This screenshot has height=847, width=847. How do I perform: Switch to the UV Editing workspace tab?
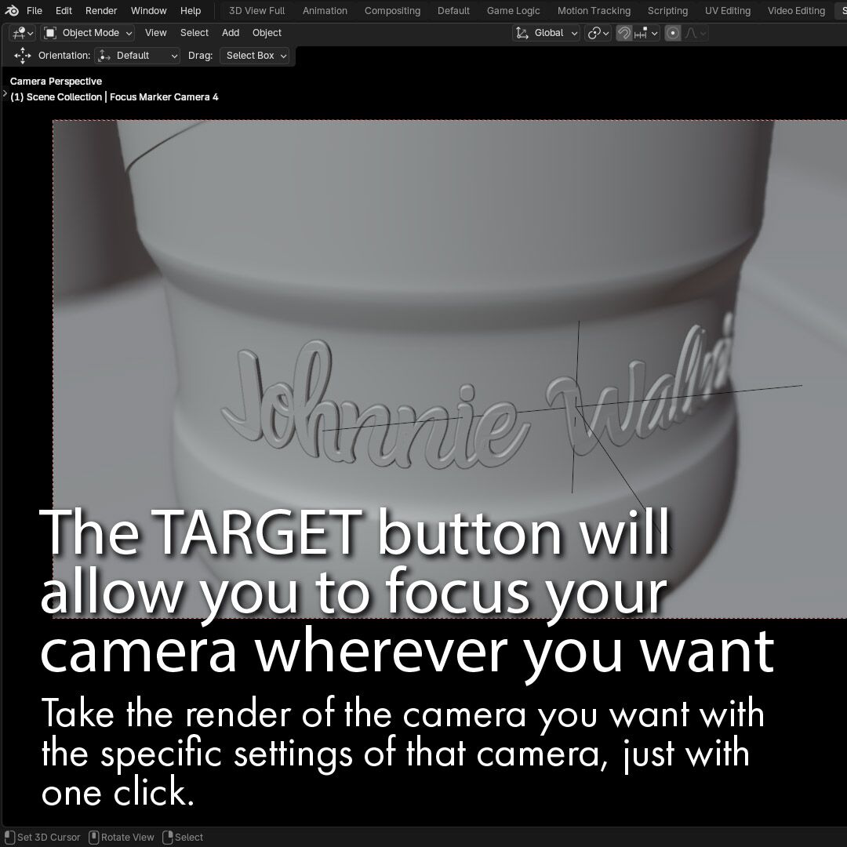point(727,11)
